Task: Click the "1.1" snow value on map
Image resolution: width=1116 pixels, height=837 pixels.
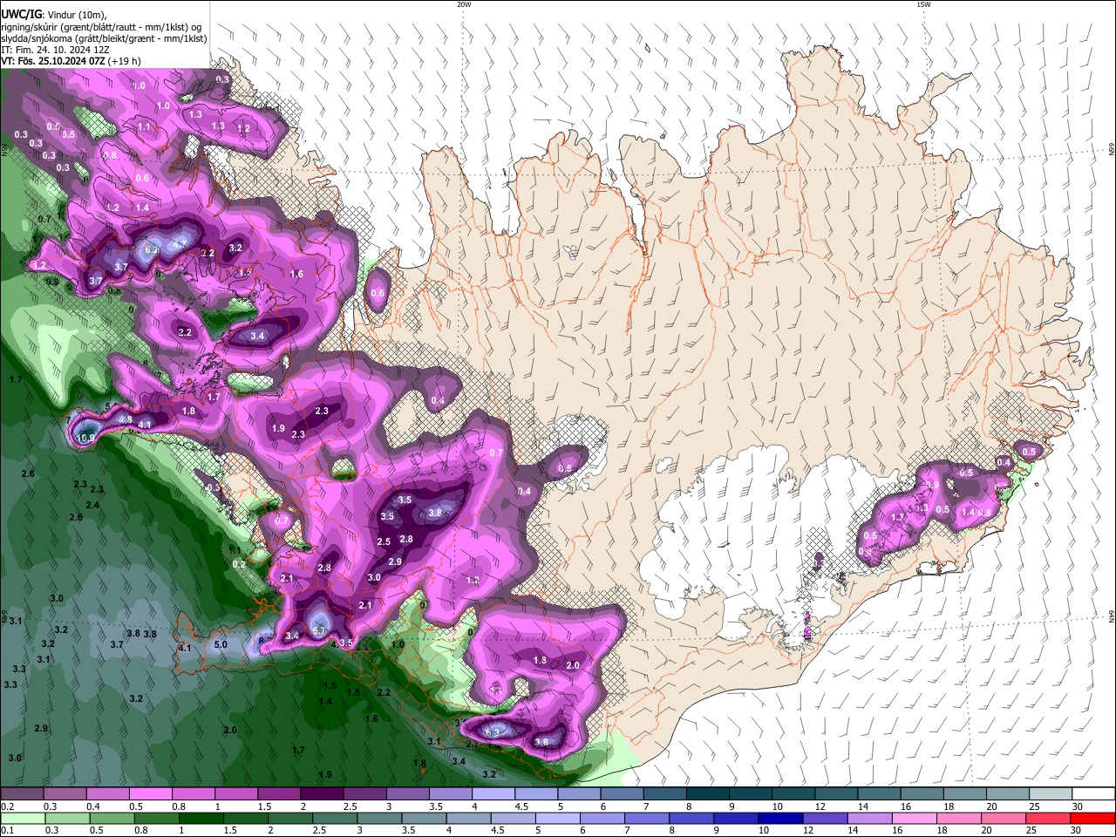Action: [x=144, y=126]
